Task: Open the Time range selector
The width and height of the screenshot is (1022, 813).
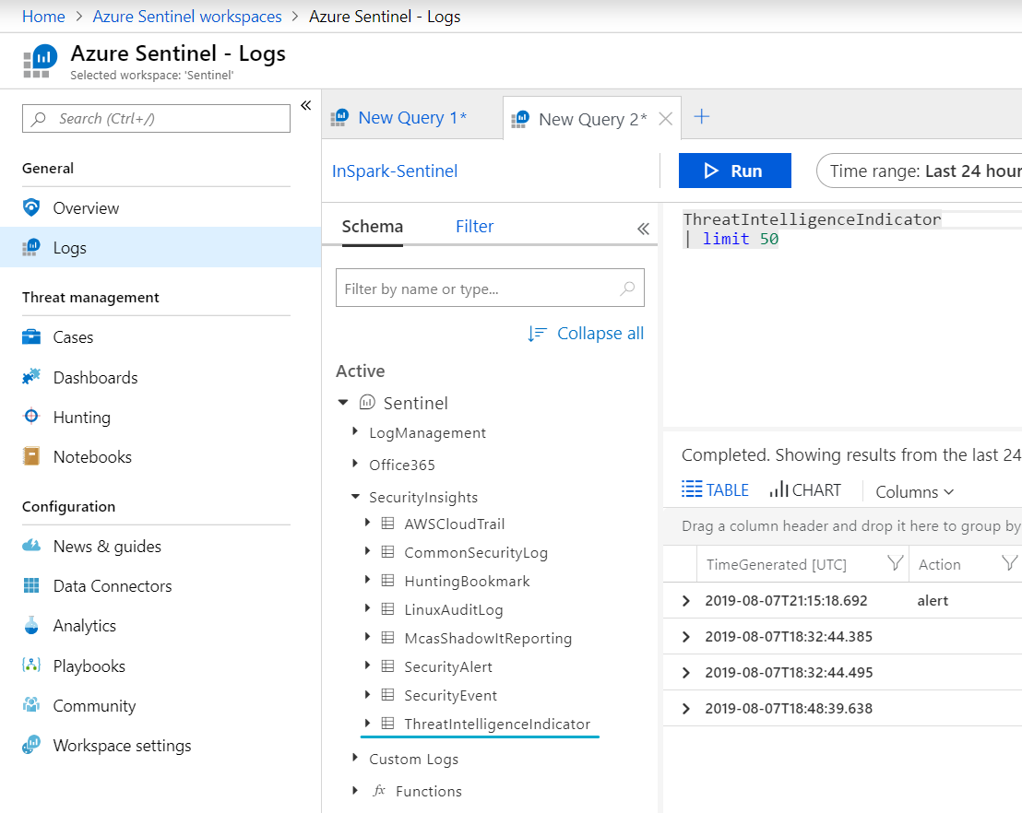Action: 919,171
